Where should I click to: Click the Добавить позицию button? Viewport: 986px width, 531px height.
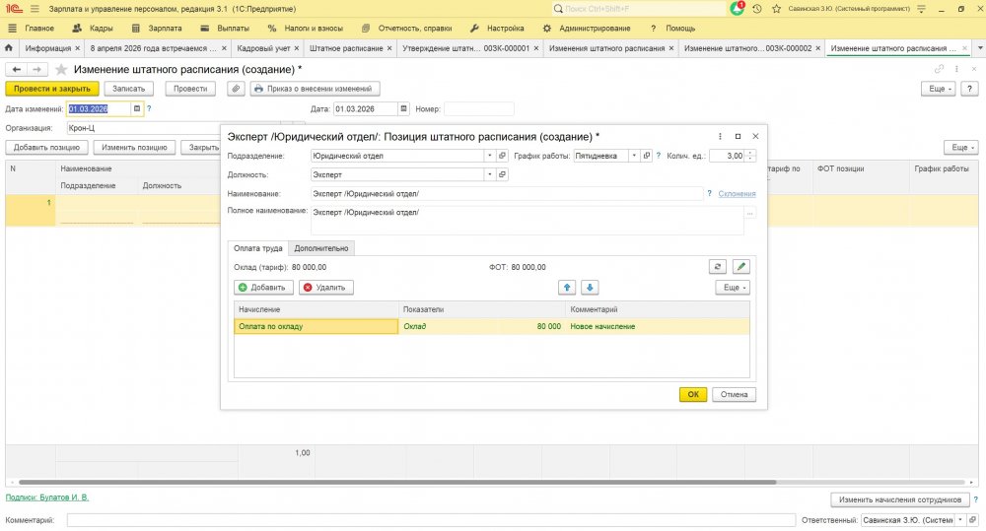point(46,147)
